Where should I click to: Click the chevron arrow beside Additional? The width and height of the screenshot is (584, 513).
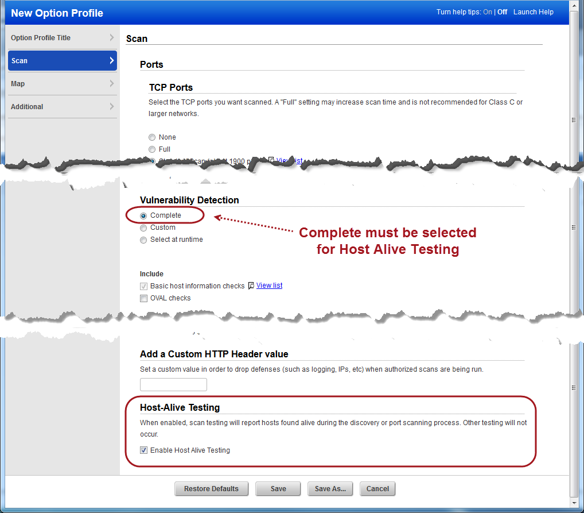(112, 106)
